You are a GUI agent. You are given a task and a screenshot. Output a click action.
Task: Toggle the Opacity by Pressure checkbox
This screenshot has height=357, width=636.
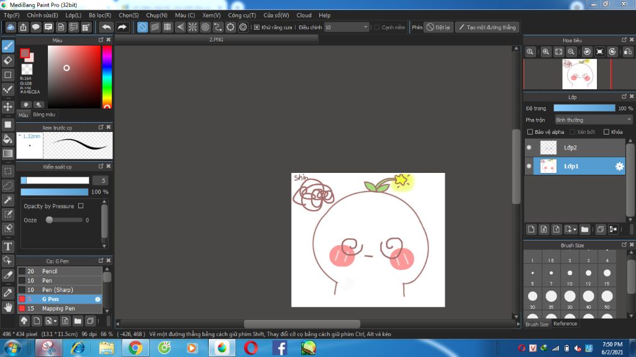click(81, 206)
